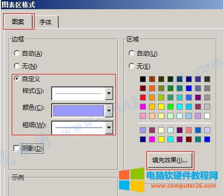
Task: Click the 样式(S) line style preview box
Action: tap(79, 93)
